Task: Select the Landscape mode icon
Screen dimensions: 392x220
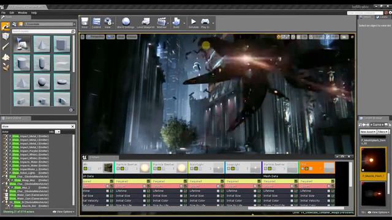Action: tap(6, 57)
